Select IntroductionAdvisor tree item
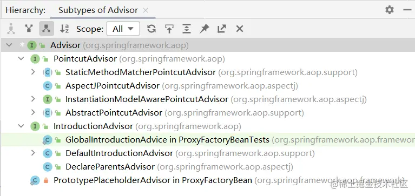 pos(208,126)
